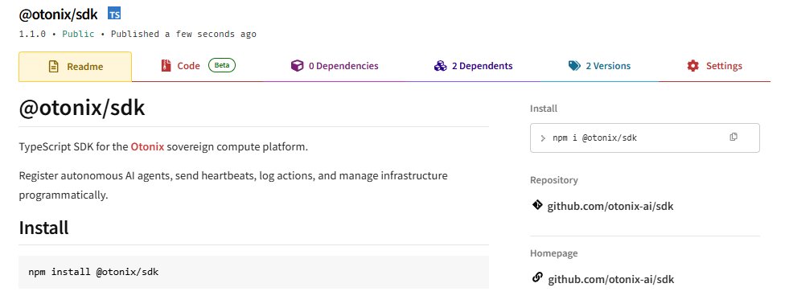
Task: Follow the red Otonix link in description
Action: pyautogui.click(x=147, y=147)
